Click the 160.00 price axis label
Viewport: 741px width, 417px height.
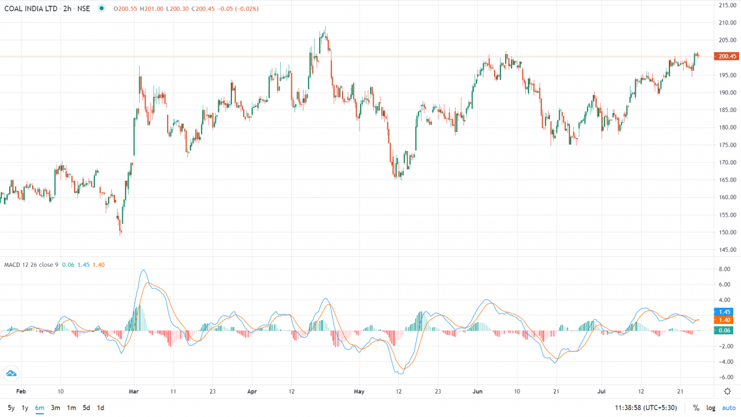(x=727, y=197)
